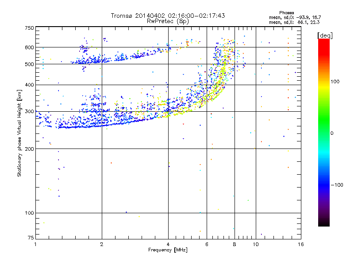This screenshot has height=266, width=354.
Task: Click the y-axis tick label '400'
Action: point(29,85)
